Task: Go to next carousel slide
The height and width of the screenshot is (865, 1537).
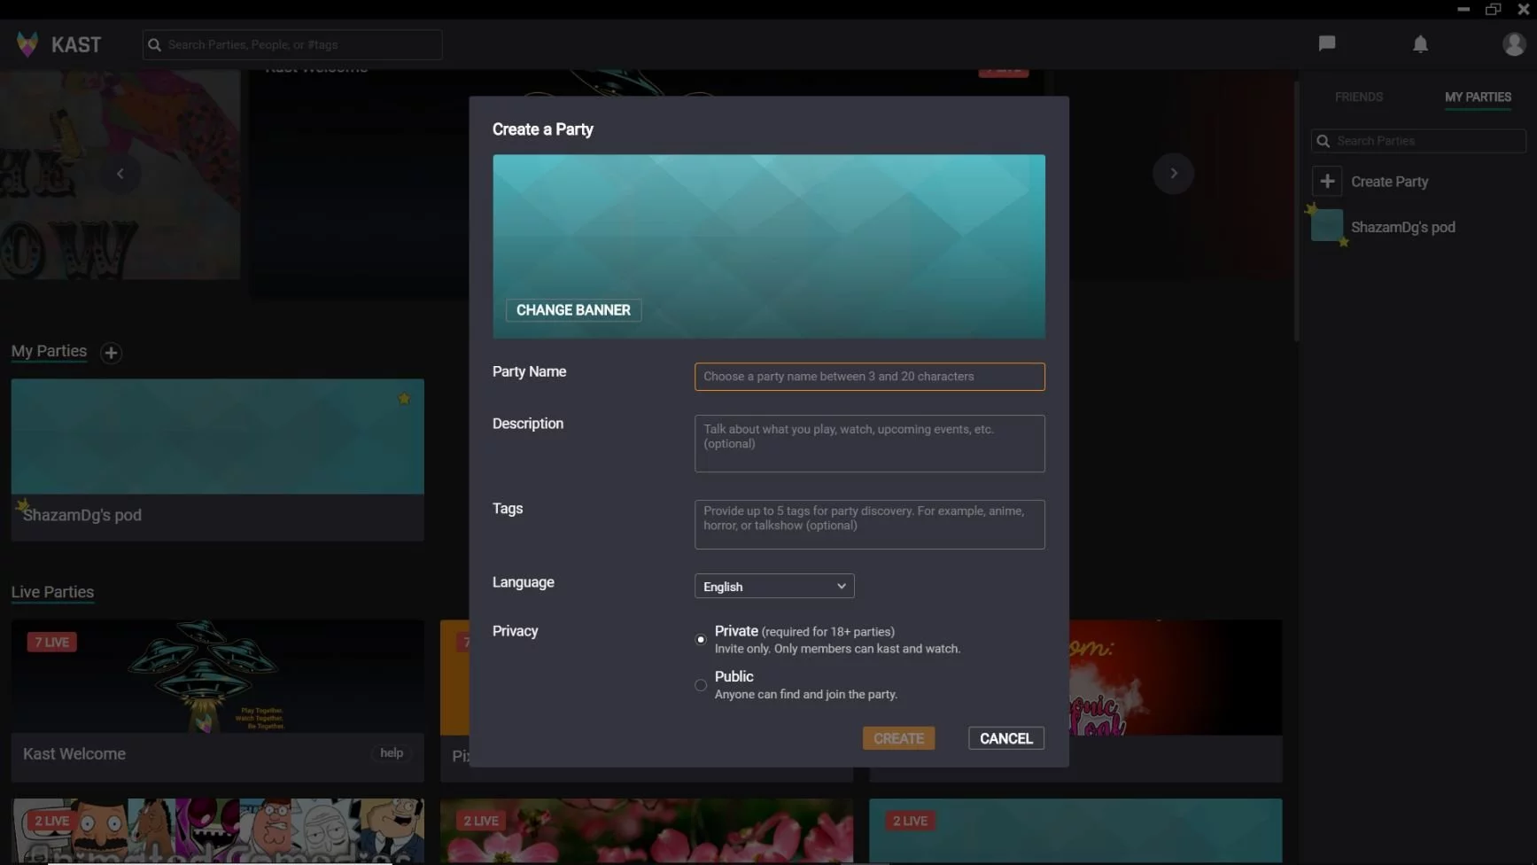Action: point(1173,174)
